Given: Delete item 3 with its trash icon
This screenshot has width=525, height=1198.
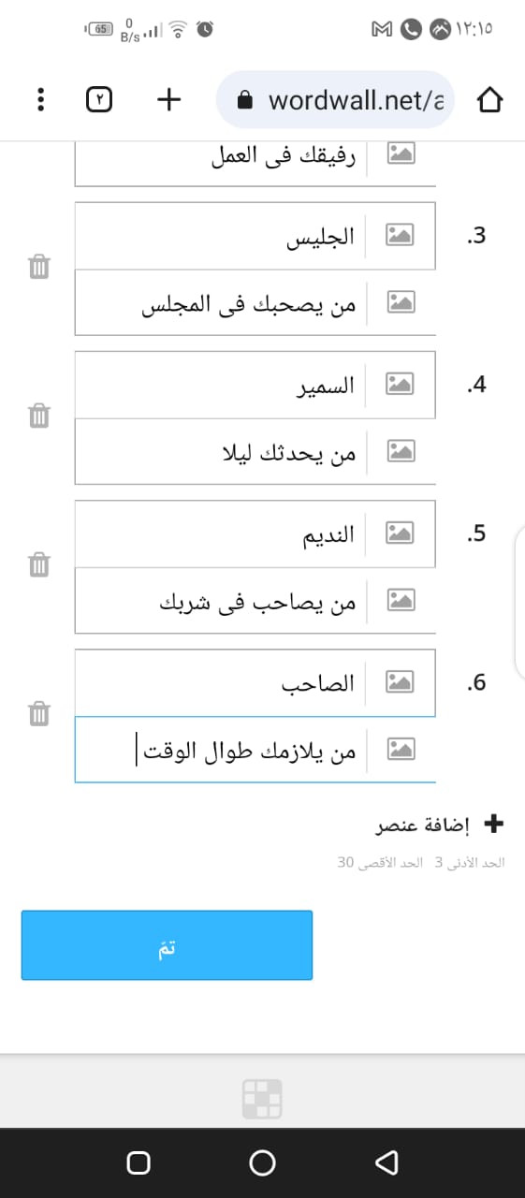Looking at the screenshot, I should coord(37,267).
